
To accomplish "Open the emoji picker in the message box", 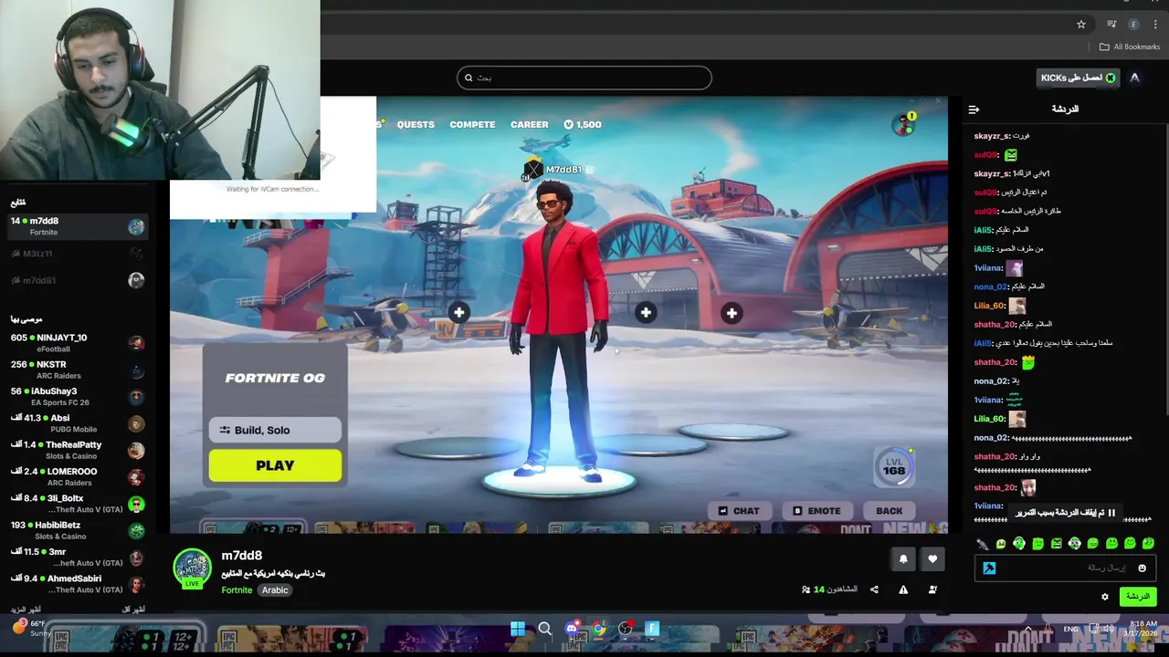I will [1142, 568].
